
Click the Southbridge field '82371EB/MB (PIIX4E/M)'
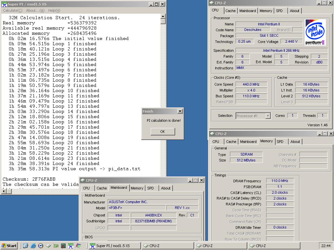pos(153,221)
